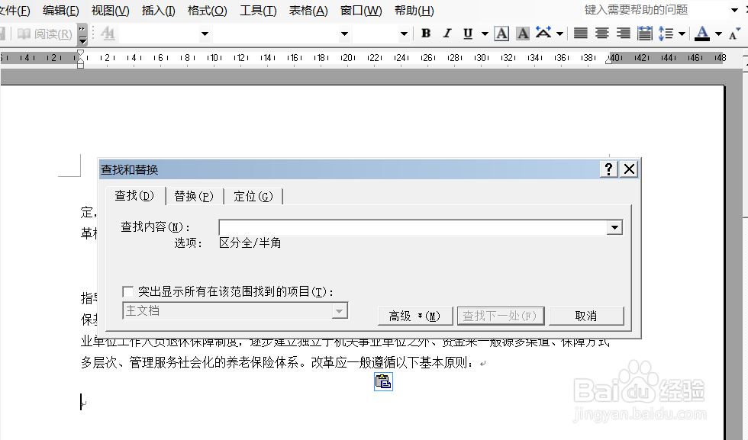The height and width of the screenshot is (440, 748).
Task: Toggle bold formatting
Action: coord(425,34)
